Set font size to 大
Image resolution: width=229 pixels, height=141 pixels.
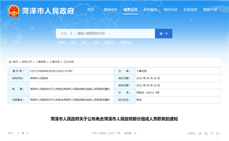coord(18,133)
